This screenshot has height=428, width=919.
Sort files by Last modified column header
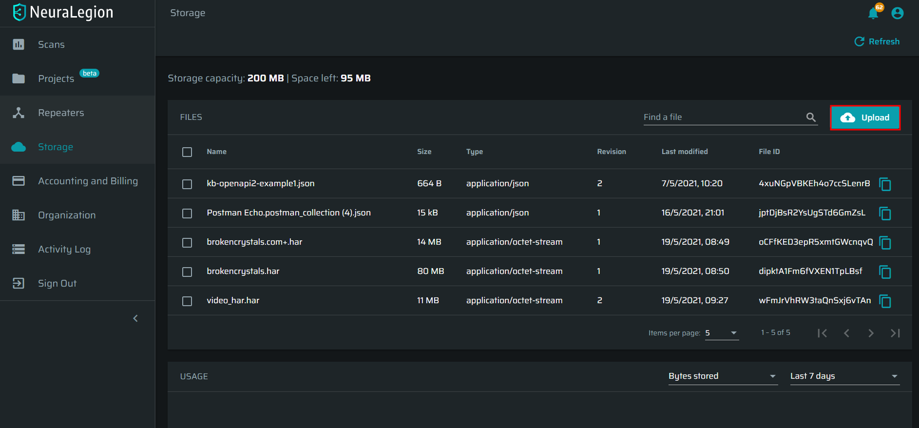click(x=684, y=152)
